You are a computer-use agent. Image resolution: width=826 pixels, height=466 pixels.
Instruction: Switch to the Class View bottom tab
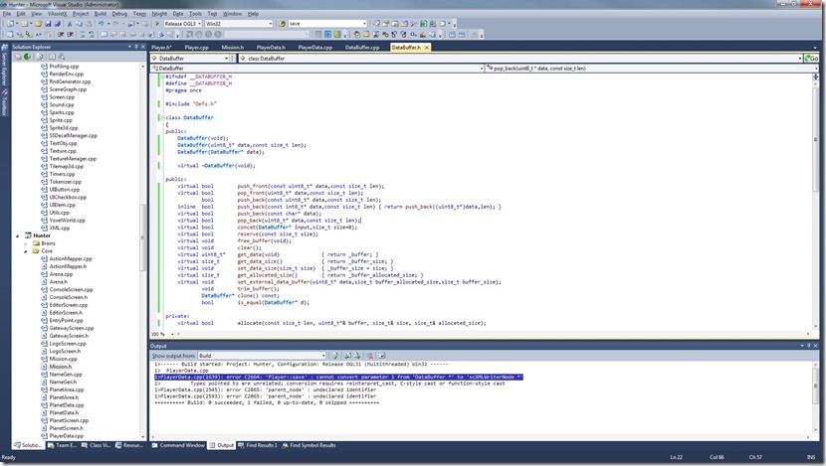96,445
